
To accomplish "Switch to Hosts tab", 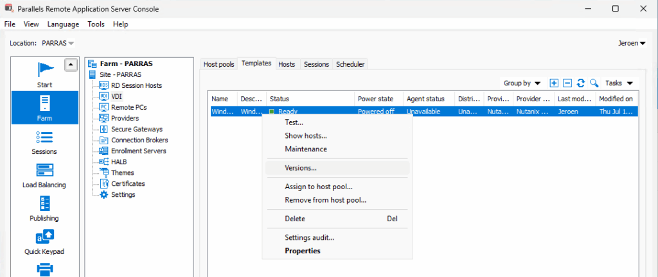I will coord(287,64).
